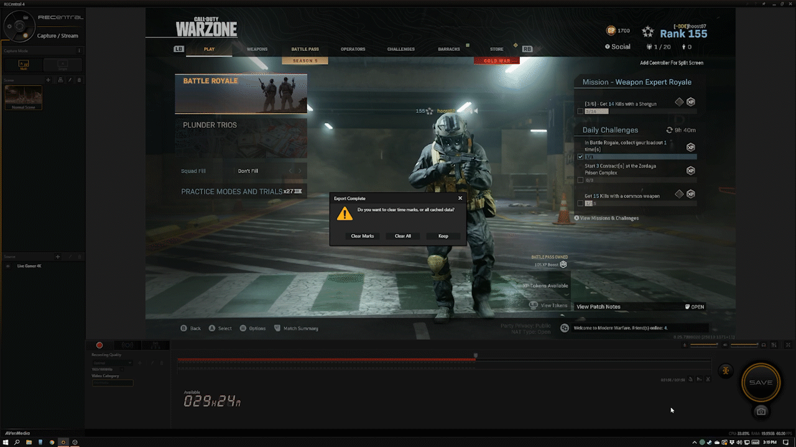This screenshot has width=796, height=447.
Task: Adjust the microphone volume slider
Action: click(704, 345)
